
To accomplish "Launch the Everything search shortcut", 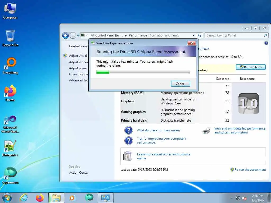I will (10, 66).
